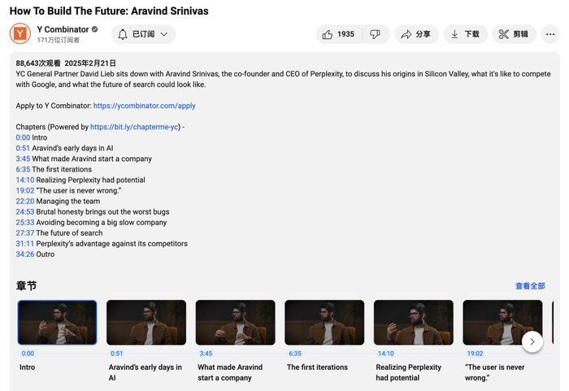Viewport: 569px width, 391px height.
Task: Seek to 34:26 Outro timestamp
Action: click(24, 254)
